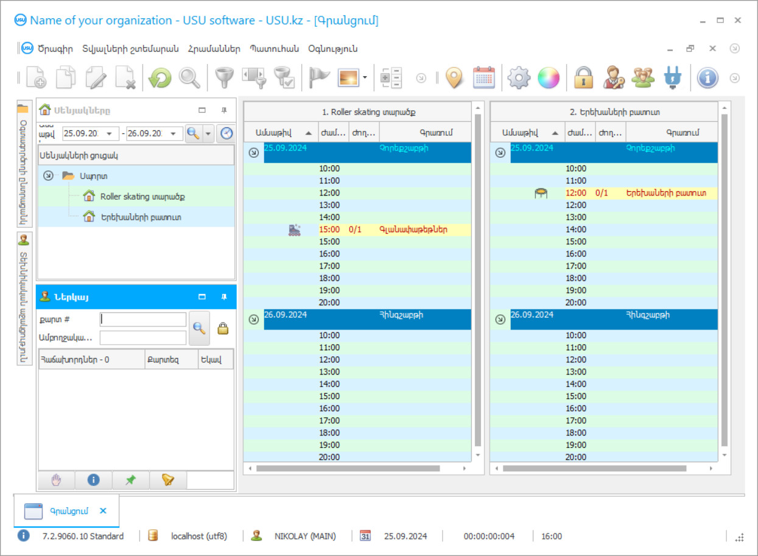Open the start date 25.09 dropdown
This screenshot has width=758, height=556.
pos(111,133)
